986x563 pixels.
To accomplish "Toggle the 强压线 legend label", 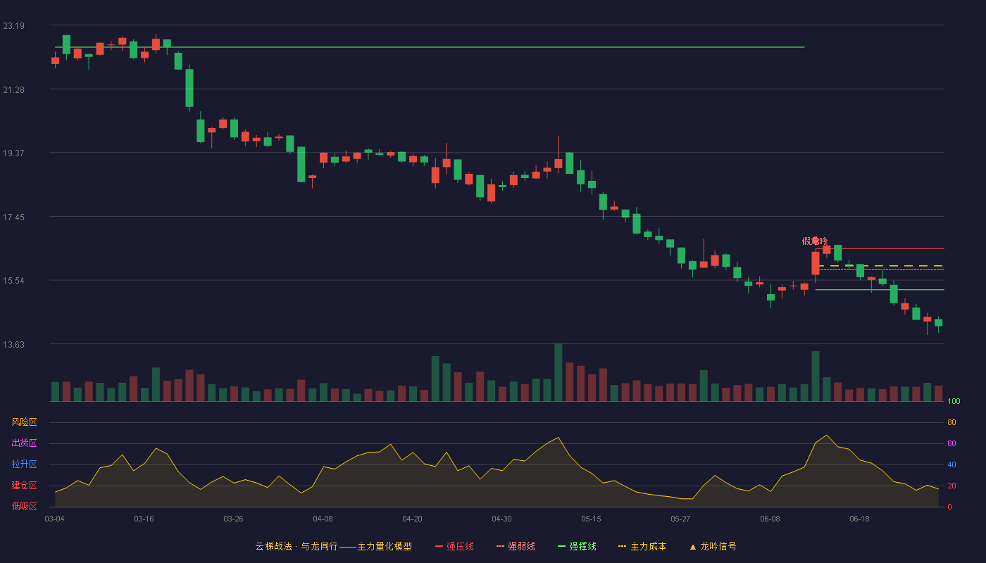I will 460,546.
